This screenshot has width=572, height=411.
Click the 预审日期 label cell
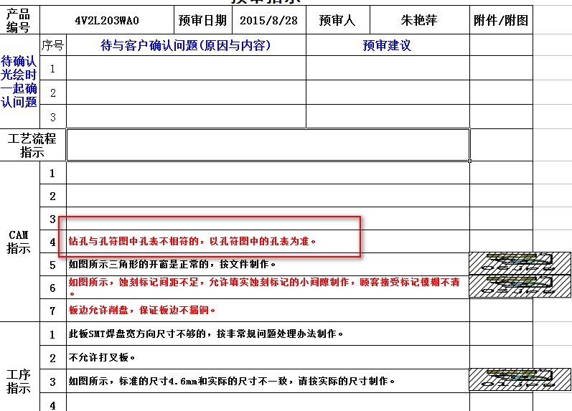click(203, 20)
